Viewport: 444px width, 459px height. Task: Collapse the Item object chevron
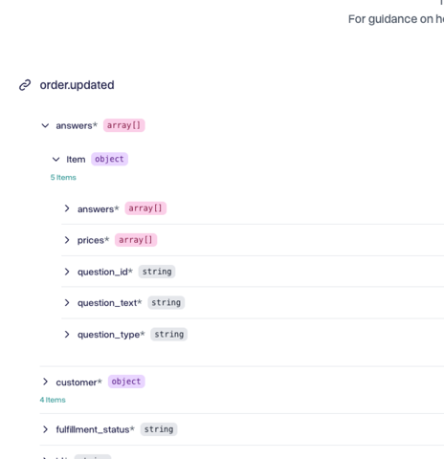pyautogui.click(x=55, y=159)
